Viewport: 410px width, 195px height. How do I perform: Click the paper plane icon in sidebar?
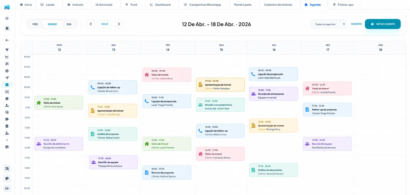(7, 78)
